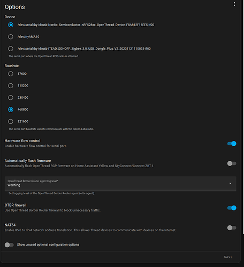Open the log level field showing warning
This screenshot has height=267, width=244.
coord(120,183)
